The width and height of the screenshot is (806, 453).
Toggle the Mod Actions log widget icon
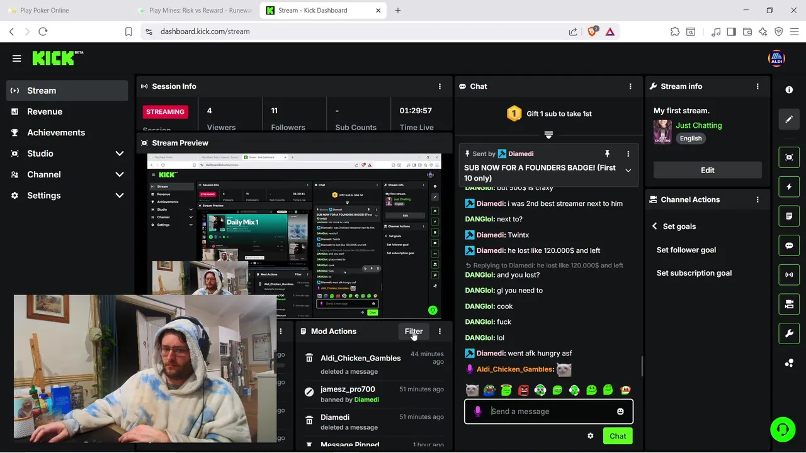pyautogui.click(x=789, y=216)
